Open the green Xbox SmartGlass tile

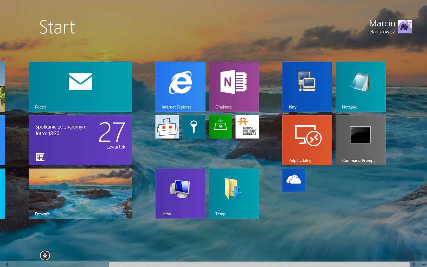click(x=221, y=127)
